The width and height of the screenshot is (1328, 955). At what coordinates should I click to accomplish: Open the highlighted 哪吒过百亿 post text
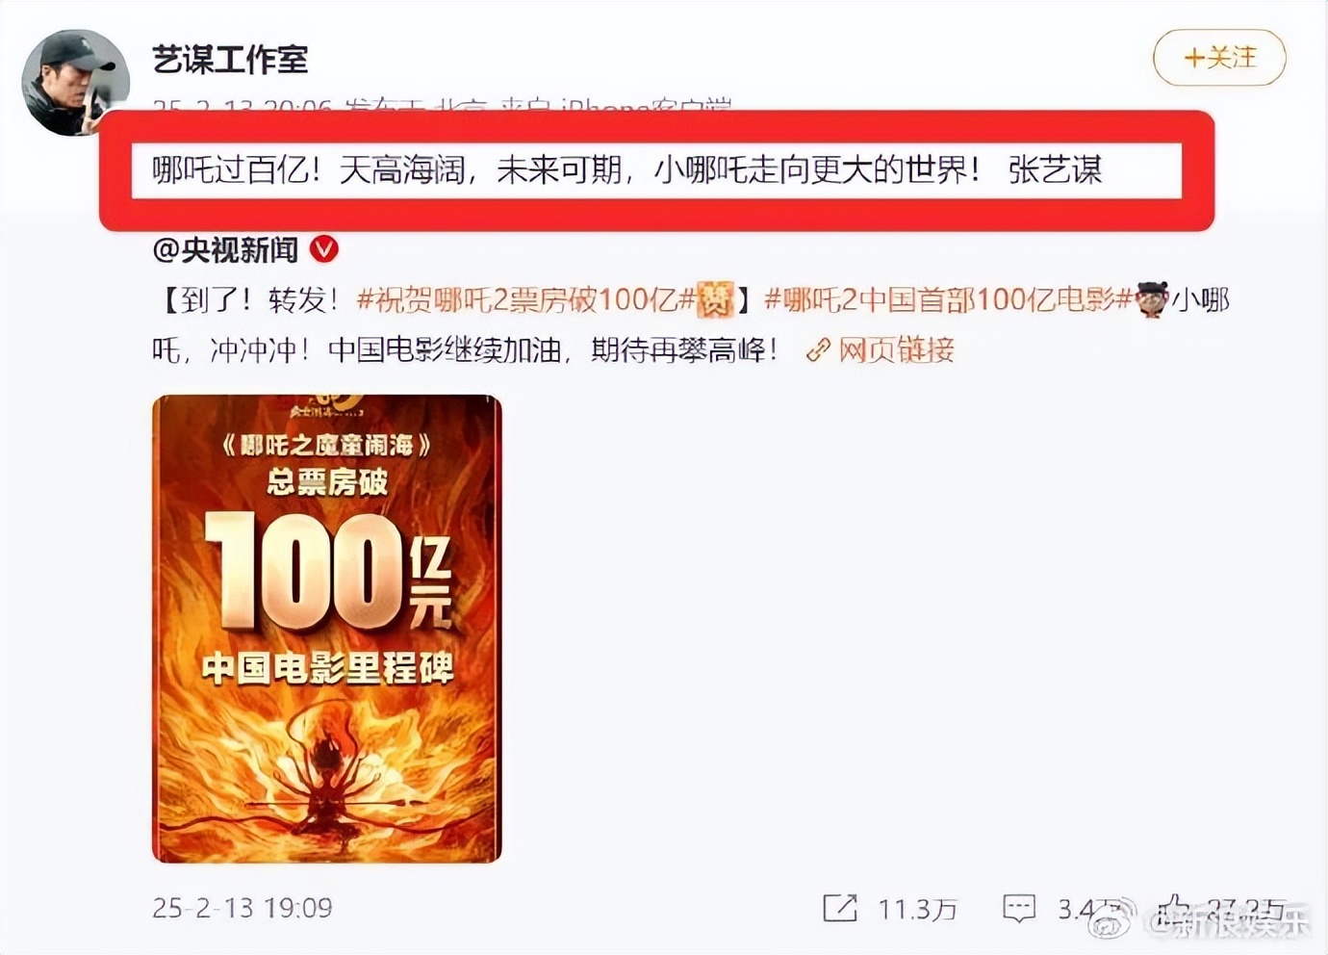click(627, 170)
